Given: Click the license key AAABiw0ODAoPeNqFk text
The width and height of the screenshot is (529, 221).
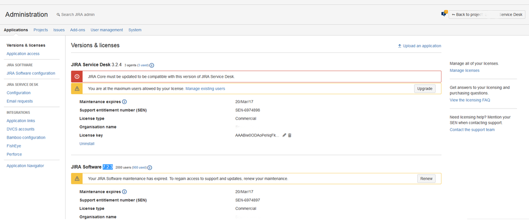Looking at the screenshot, I should click(257, 135).
